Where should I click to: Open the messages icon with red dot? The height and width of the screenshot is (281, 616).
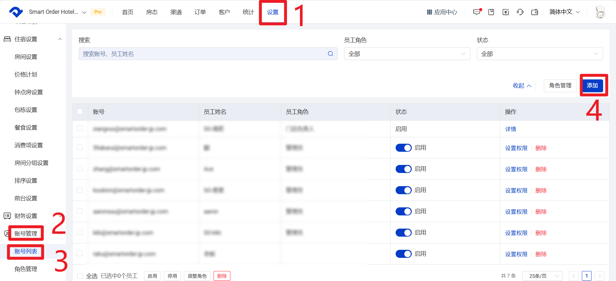(476, 12)
